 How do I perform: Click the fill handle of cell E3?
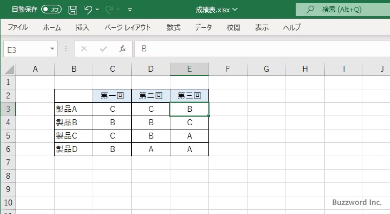click(x=208, y=116)
